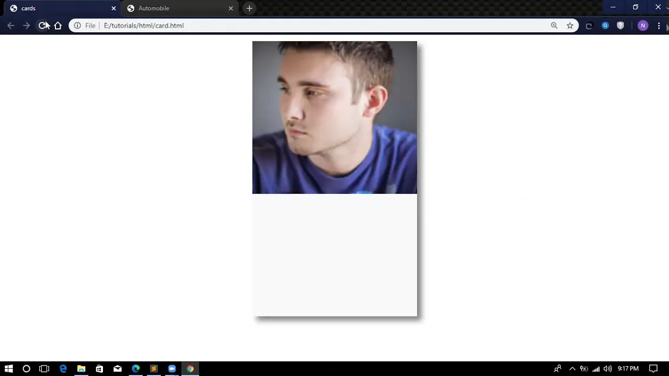Launch legacy Edge from taskbar
The image size is (669, 376).
click(63, 369)
